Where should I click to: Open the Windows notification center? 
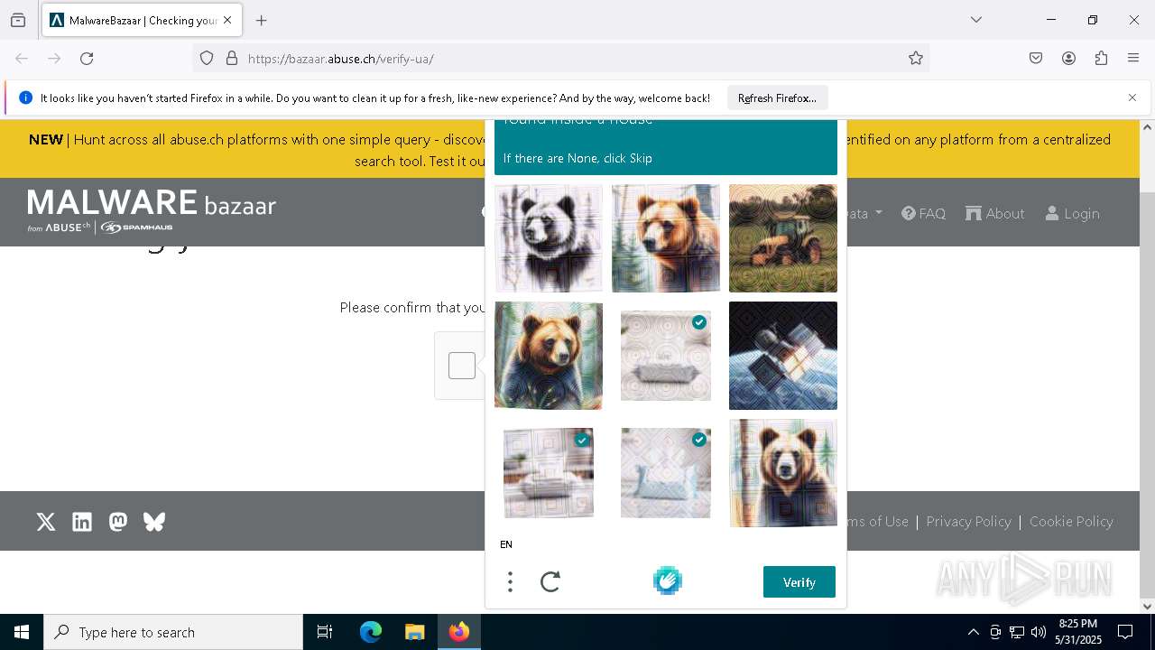pyautogui.click(x=1125, y=632)
